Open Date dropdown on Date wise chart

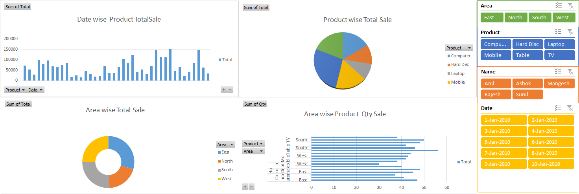pos(35,90)
